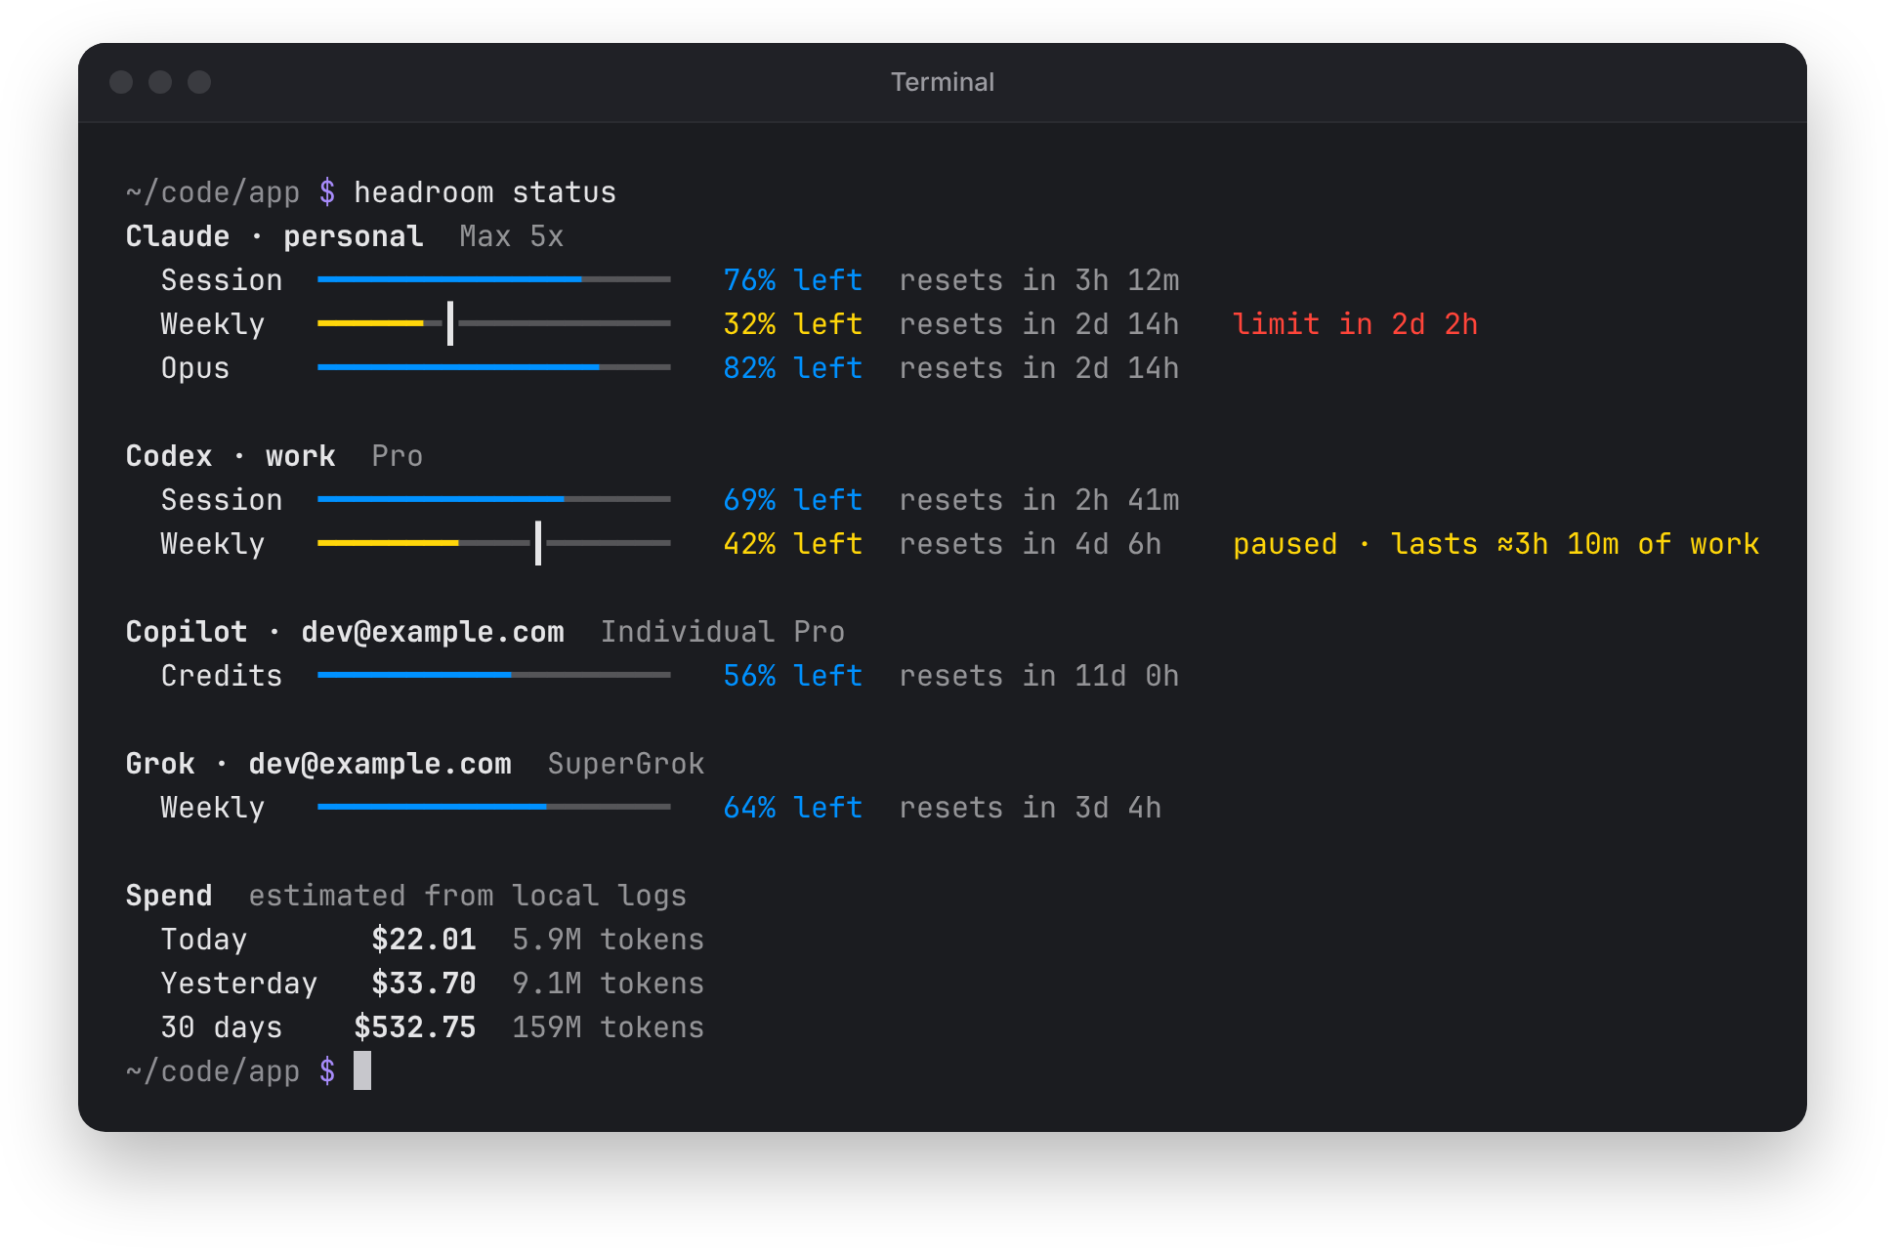Click the '56% left' value
The width and height of the screenshot is (1896, 1256).
(793, 676)
